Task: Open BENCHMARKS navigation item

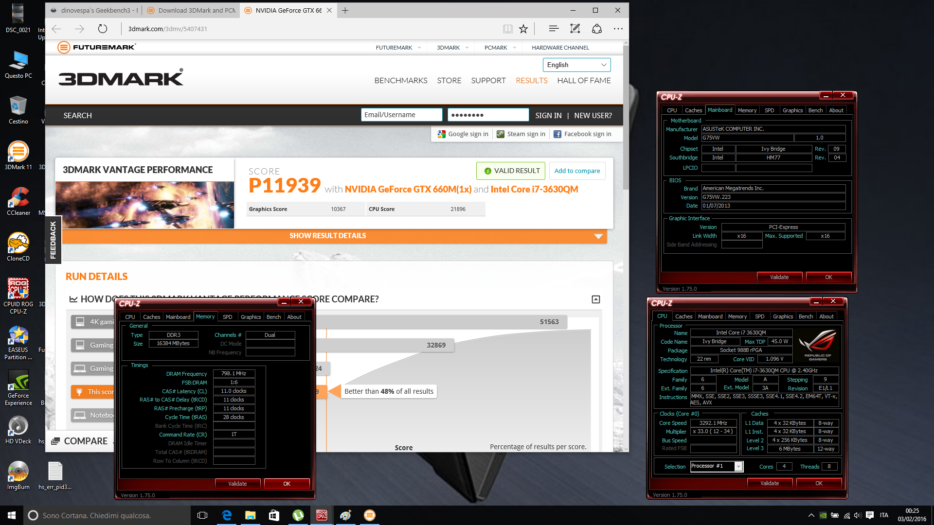Action: pyautogui.click(x=401, y=81)
